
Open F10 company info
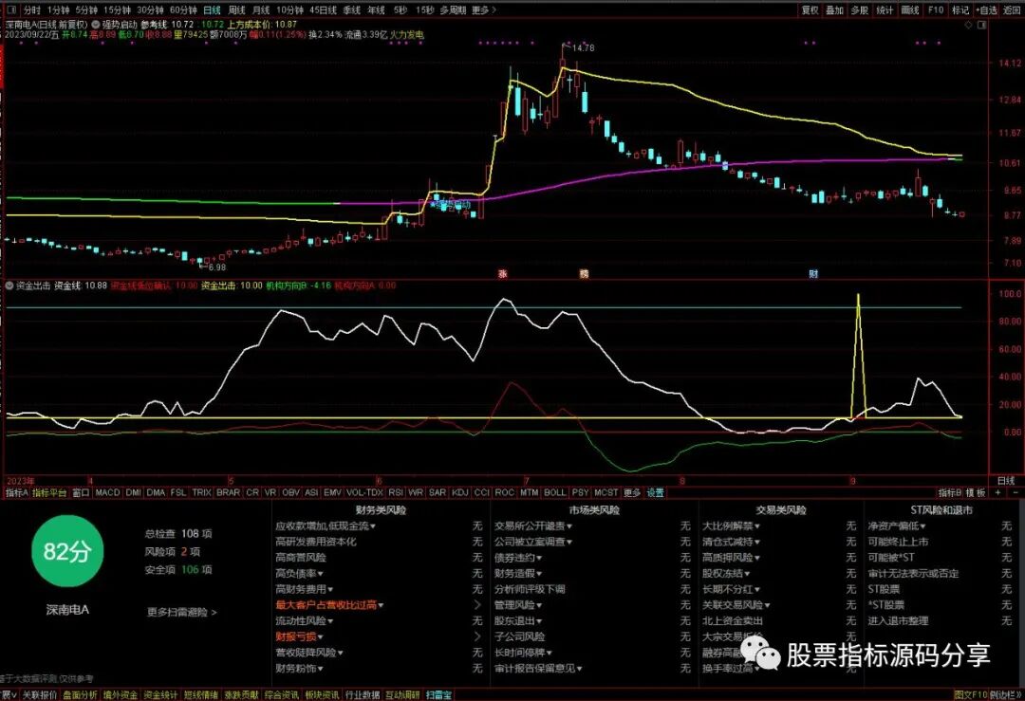(x=936, y=9)
